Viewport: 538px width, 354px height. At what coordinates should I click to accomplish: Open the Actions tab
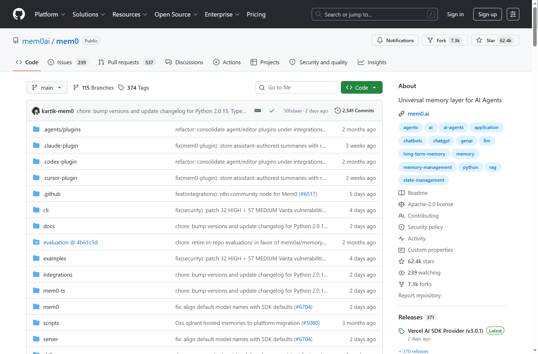227,62
